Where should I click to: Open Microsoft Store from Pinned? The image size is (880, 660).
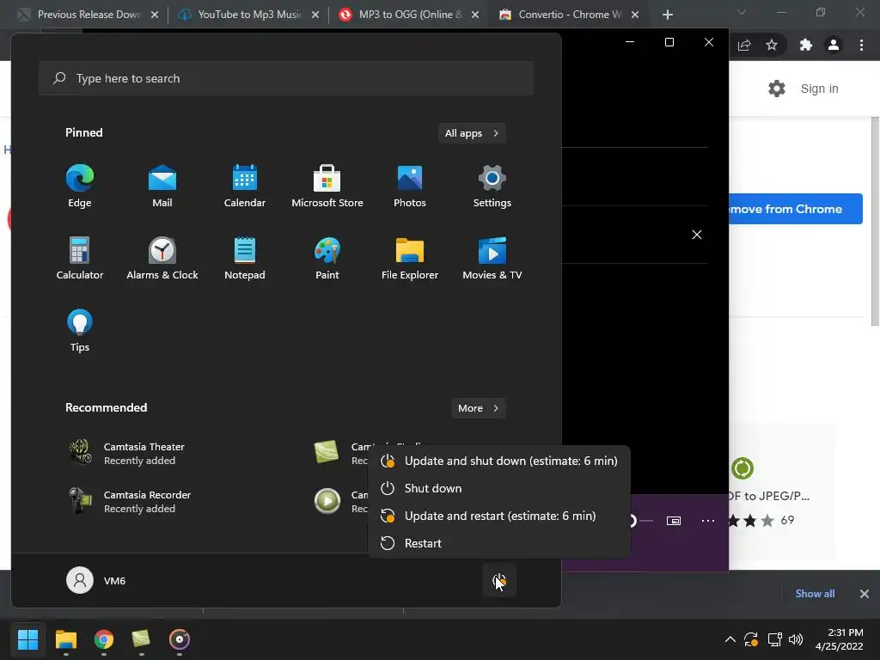327,186
